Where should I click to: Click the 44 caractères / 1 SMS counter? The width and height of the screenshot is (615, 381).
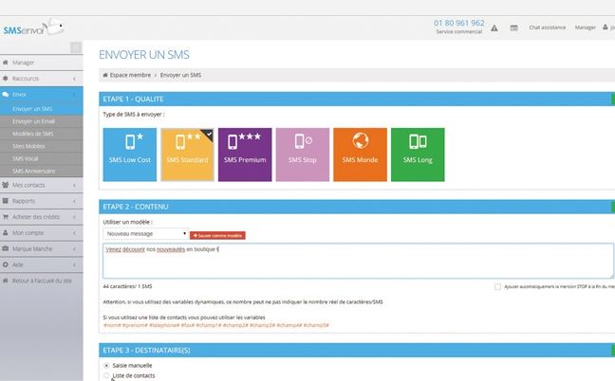(x=127, y=286)
